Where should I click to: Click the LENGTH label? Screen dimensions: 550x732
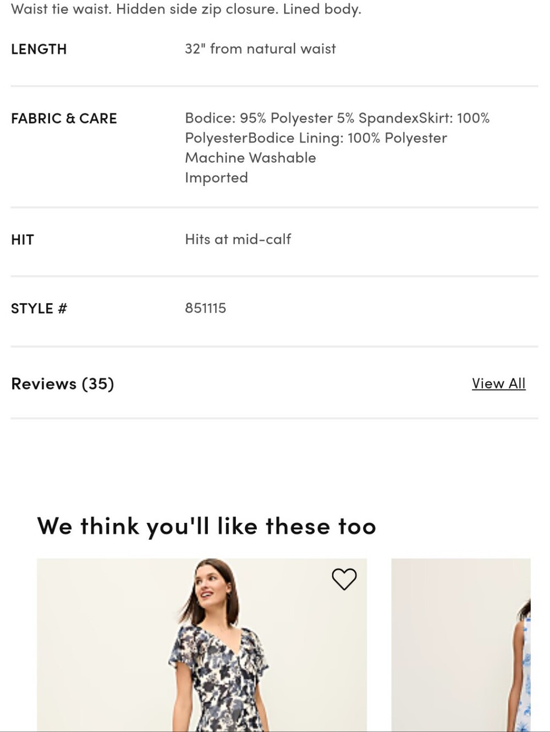(x=39, y=49)
